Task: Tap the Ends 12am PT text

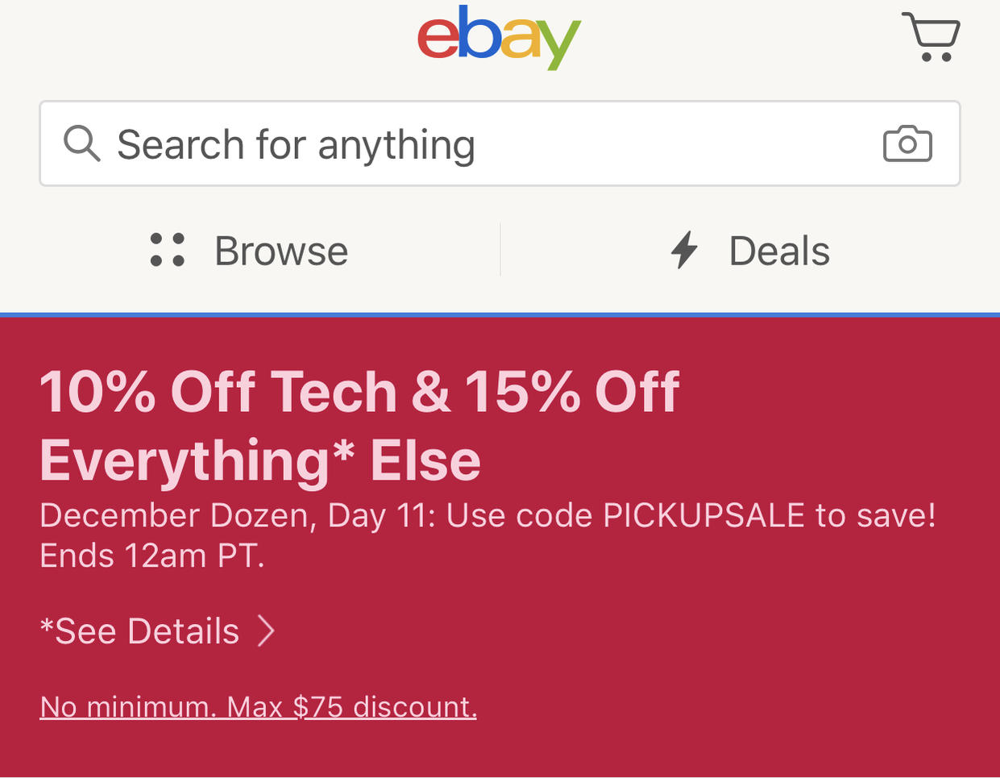Action: click(x=151, y=556)
